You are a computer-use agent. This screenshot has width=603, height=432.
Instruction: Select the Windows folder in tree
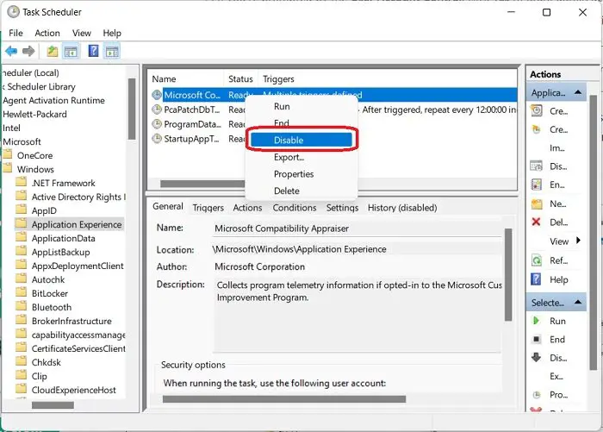[x=35, y=169]
